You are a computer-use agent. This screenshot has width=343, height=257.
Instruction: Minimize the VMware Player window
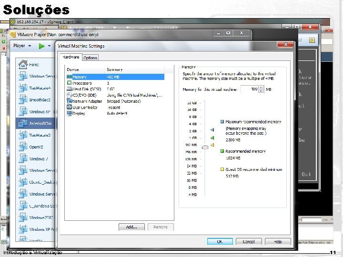218,33
